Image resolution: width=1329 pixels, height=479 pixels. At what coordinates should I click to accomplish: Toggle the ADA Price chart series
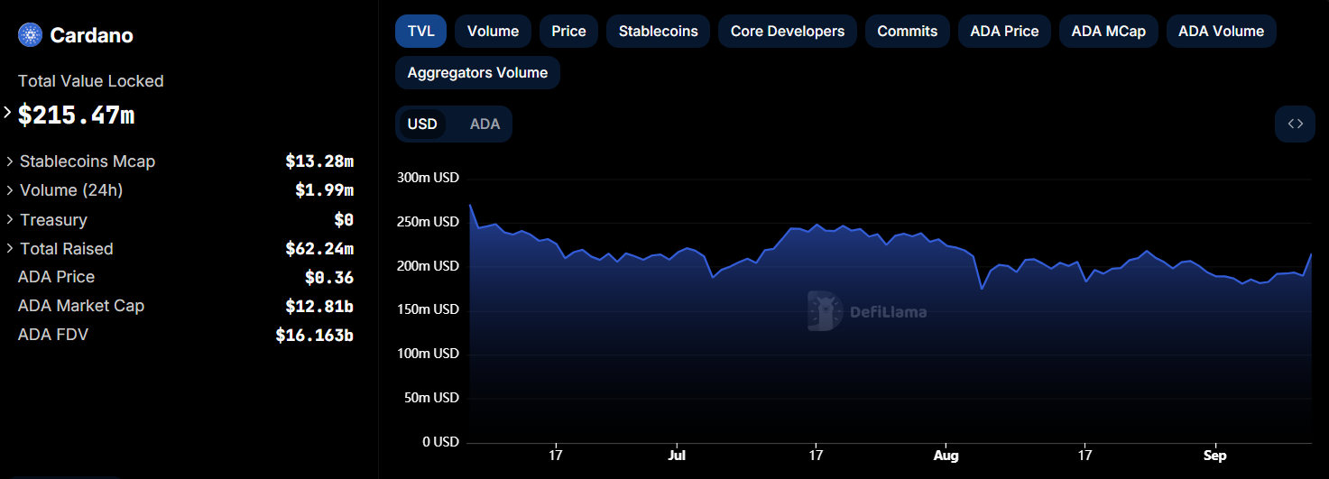coord(1004,31)
